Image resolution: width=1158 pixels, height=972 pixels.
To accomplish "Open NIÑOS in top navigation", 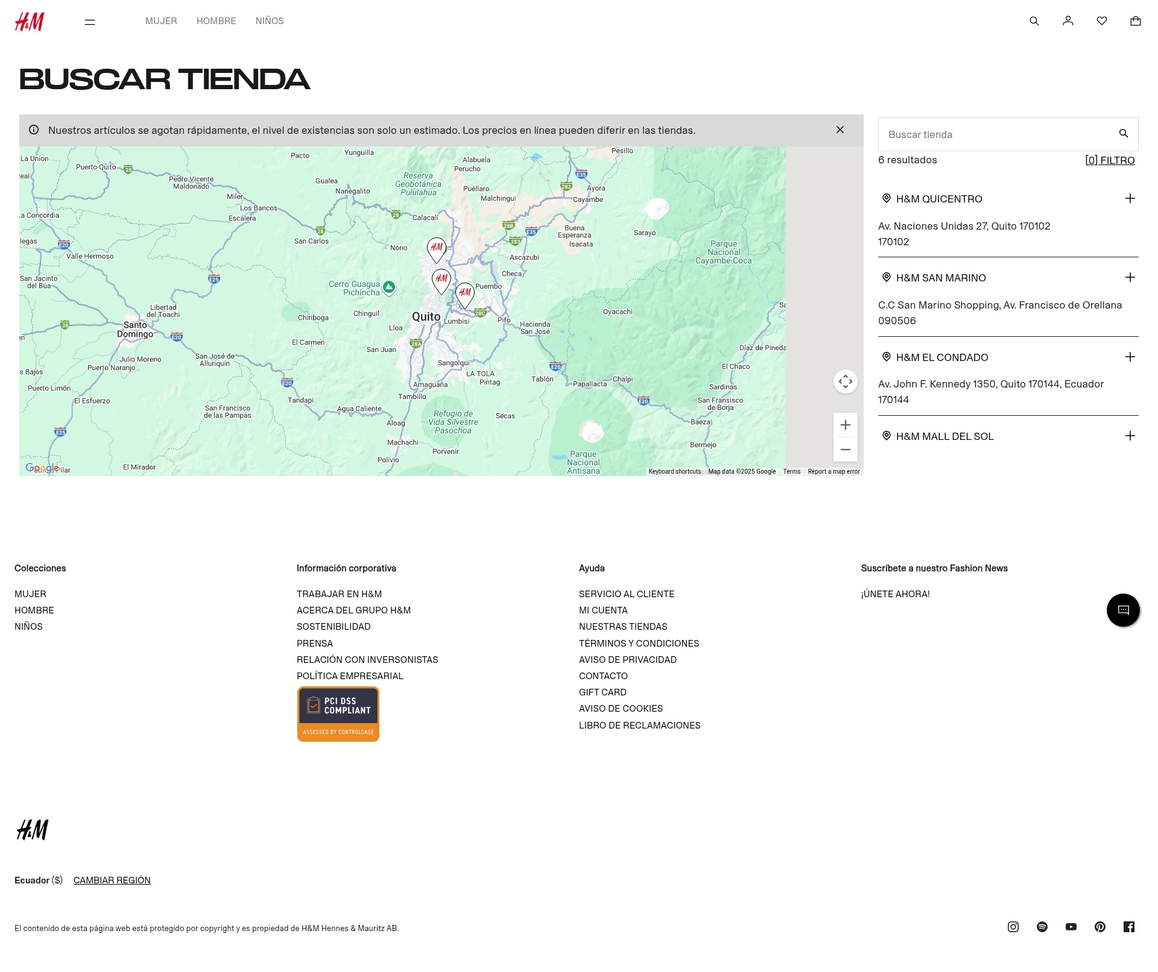I will click(270, 21).
